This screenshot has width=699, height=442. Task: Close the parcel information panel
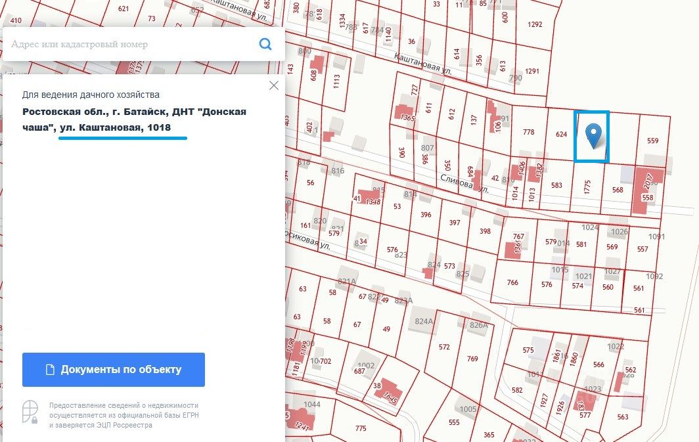274,85
